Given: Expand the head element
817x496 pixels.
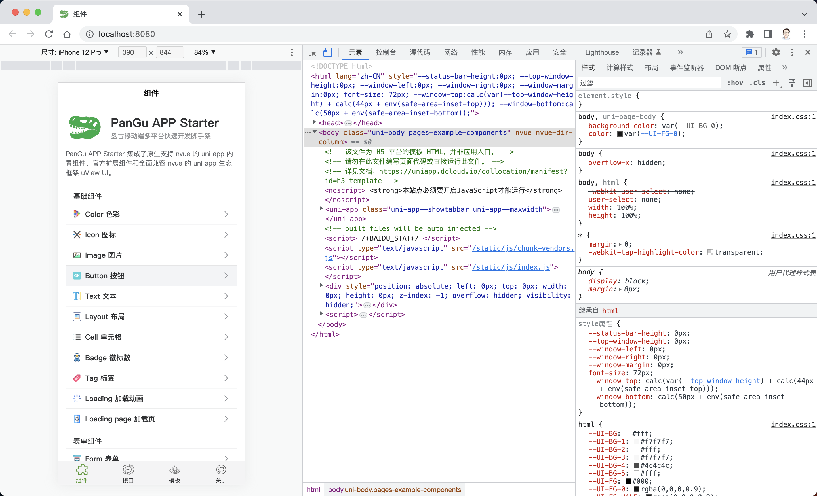Looking at the screenshot, I should [314, 122].
